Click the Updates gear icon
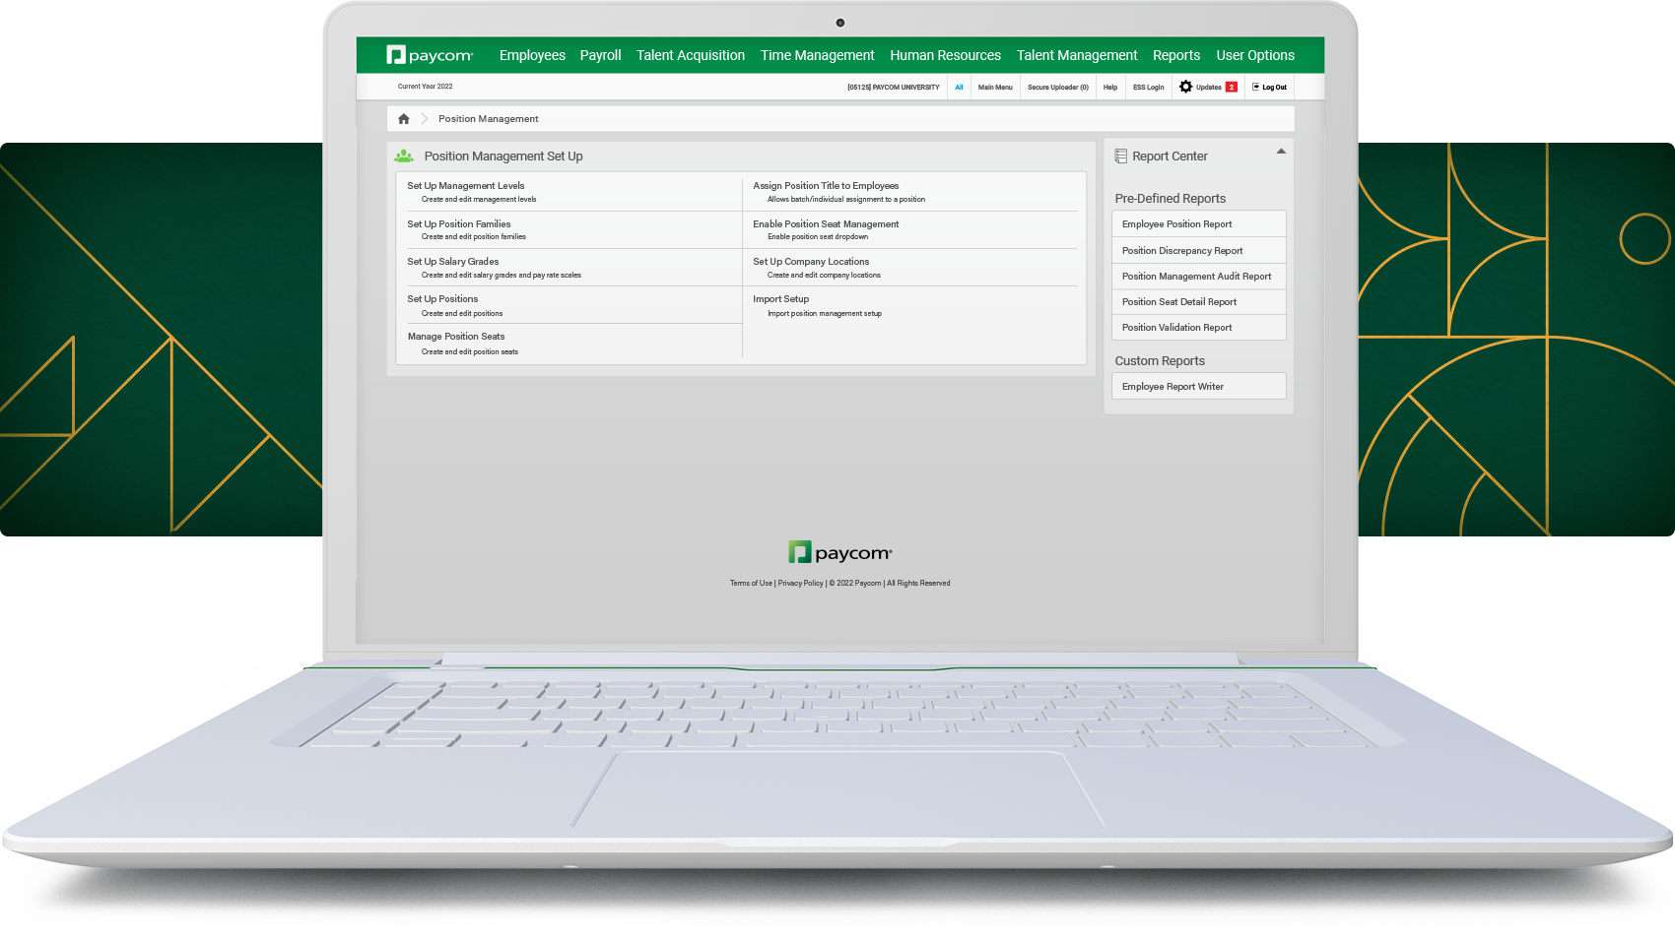This screenshot has width=1675, height=941. pos(1185,87)
